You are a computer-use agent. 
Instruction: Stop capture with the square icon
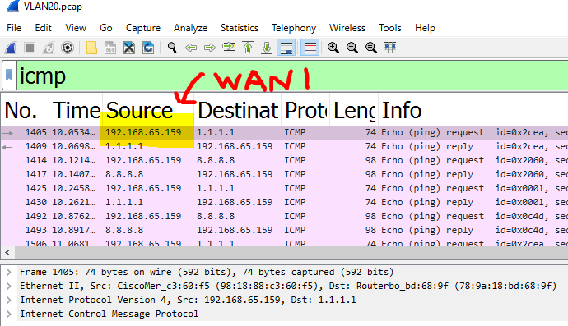click(x=30, y=48)
